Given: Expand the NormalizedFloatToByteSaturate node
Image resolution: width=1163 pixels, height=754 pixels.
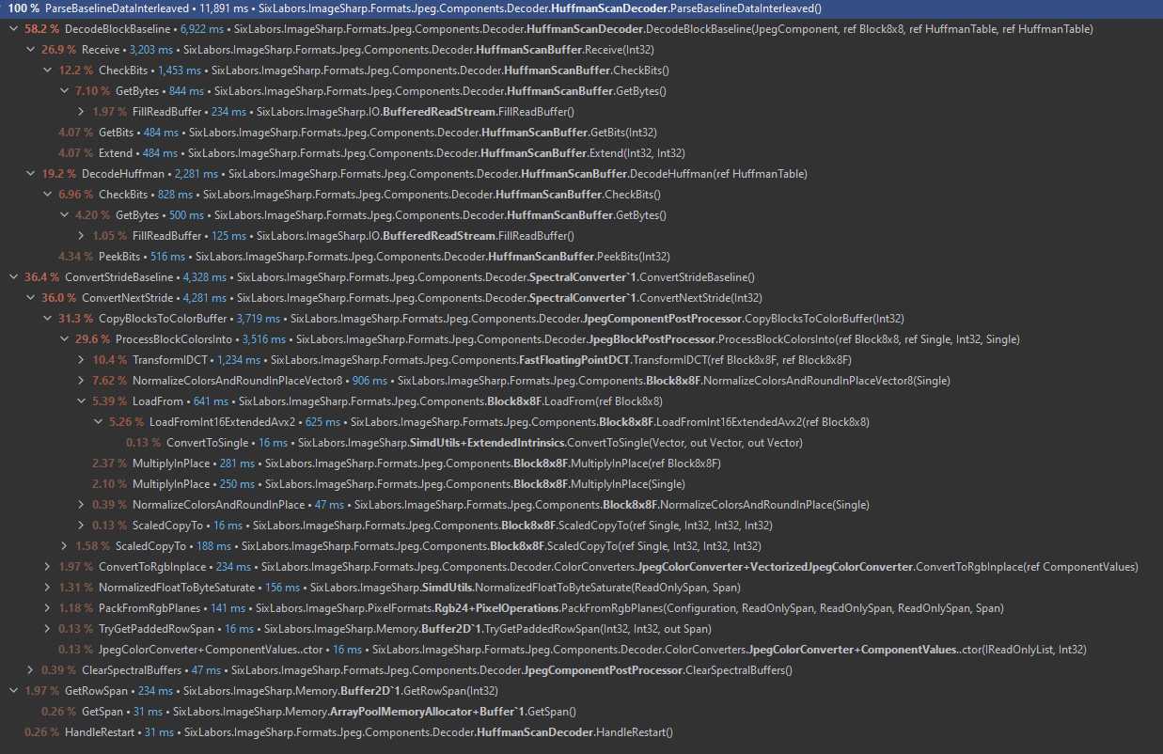Looking at the screenshot, I should tap(47, 588).
